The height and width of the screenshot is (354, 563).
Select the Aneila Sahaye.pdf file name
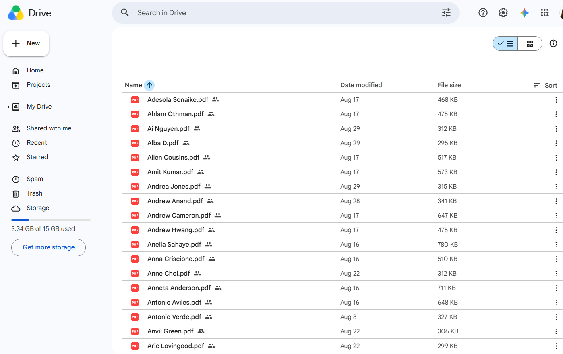[174, 245]
